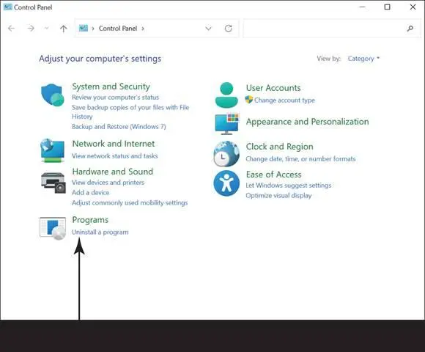Open Clock and Region category
This screenshot has width=425, height=352.
coord(279,147)
